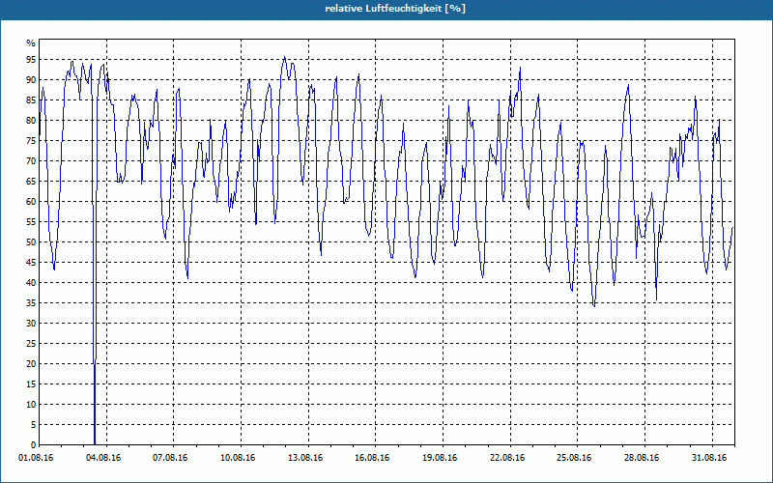Select the x-axis date label 07.08.16
This screenshot has width=773, height=483.
(x=171, y=458)
